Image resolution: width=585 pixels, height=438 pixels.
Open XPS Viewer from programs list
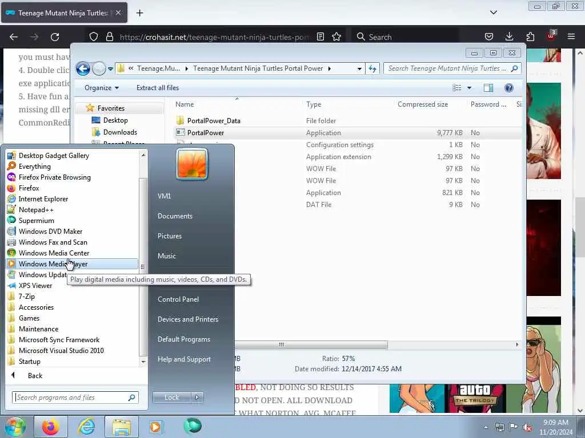point(35,286)
